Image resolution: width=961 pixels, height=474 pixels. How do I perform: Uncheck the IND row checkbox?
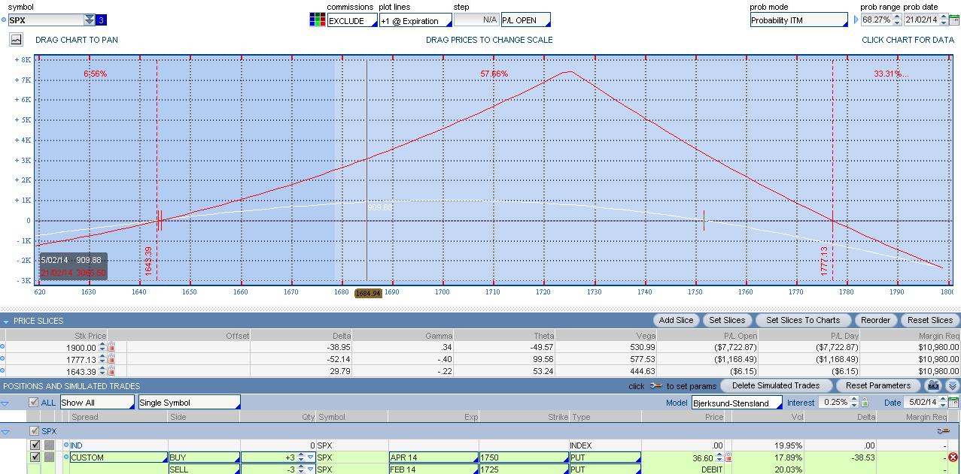point(35,445)
